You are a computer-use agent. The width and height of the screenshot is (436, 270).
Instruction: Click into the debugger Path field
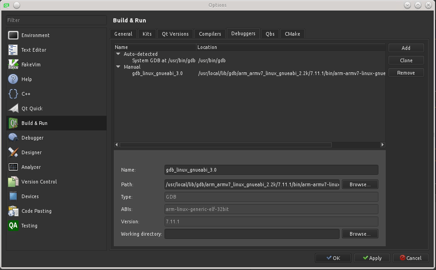click(x=252, y=184)
